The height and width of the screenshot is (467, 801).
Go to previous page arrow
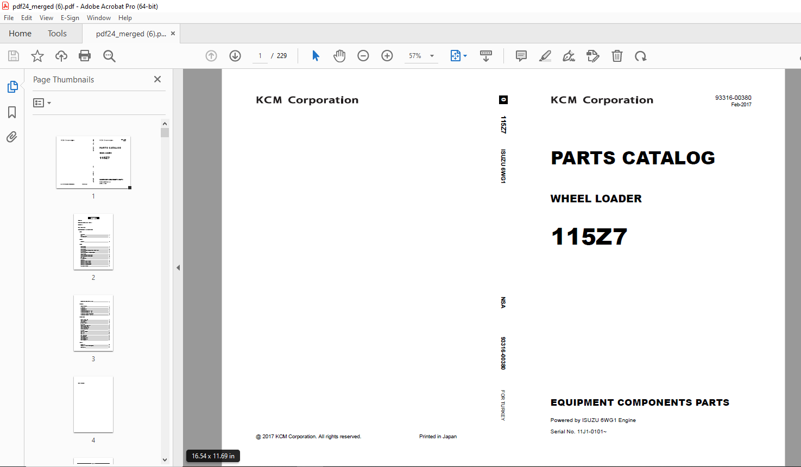211,56
